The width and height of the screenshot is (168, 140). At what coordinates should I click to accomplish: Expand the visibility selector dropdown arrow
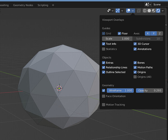point(112,11)
